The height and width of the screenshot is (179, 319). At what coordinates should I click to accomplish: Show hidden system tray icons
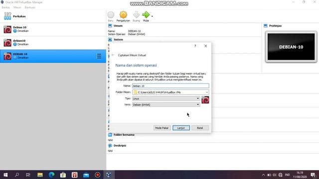click(x=264, y=175)
